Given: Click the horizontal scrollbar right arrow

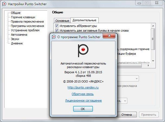Looking at the screenshot, I should click(148, 66).
